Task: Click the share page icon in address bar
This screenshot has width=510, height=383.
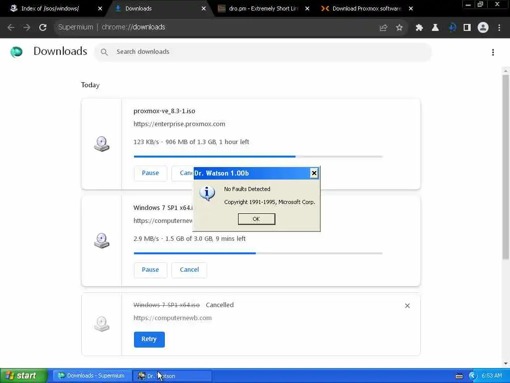Action: (383, 28)
